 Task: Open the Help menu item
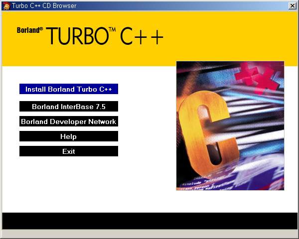[x=69, y=136]
